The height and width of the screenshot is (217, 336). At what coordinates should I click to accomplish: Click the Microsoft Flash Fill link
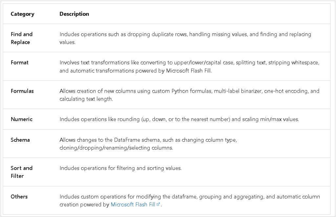coord(133,205)
